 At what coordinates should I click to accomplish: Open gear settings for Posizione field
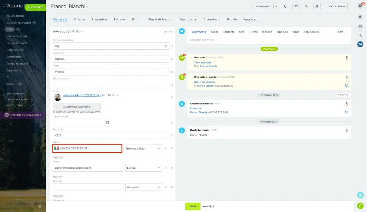tap(172, 135)
